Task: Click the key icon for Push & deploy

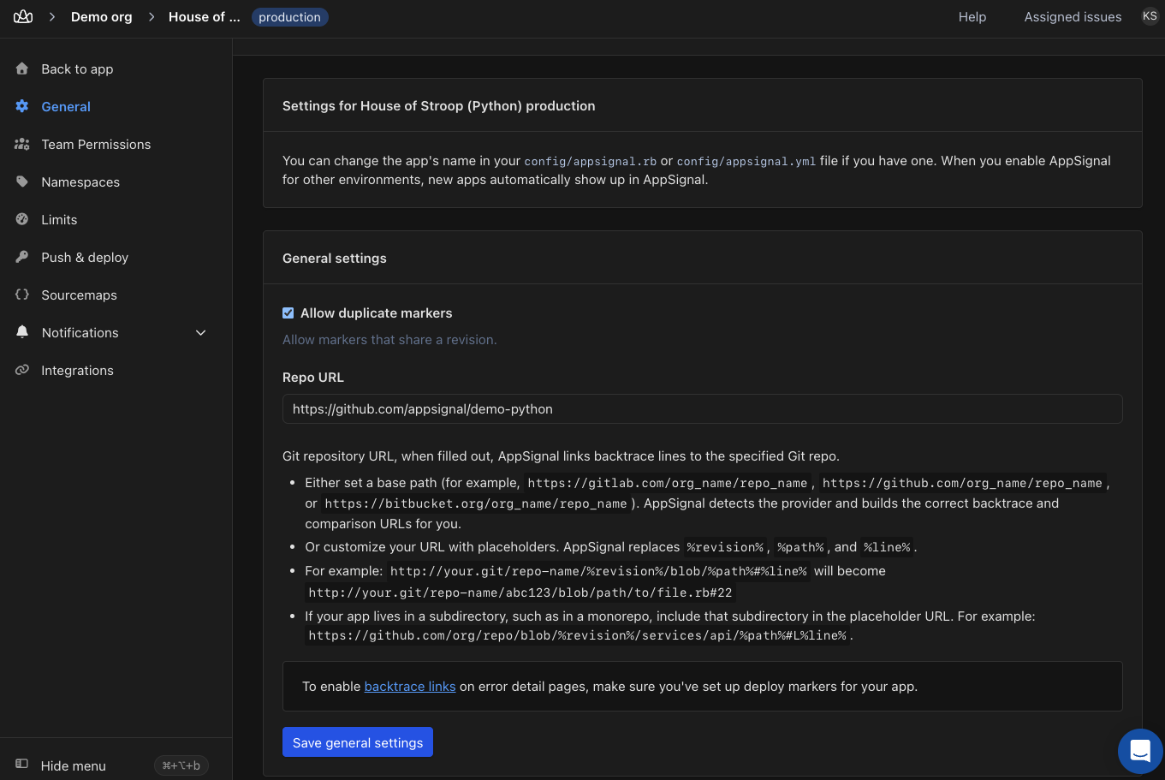Action: pos(22,257)
